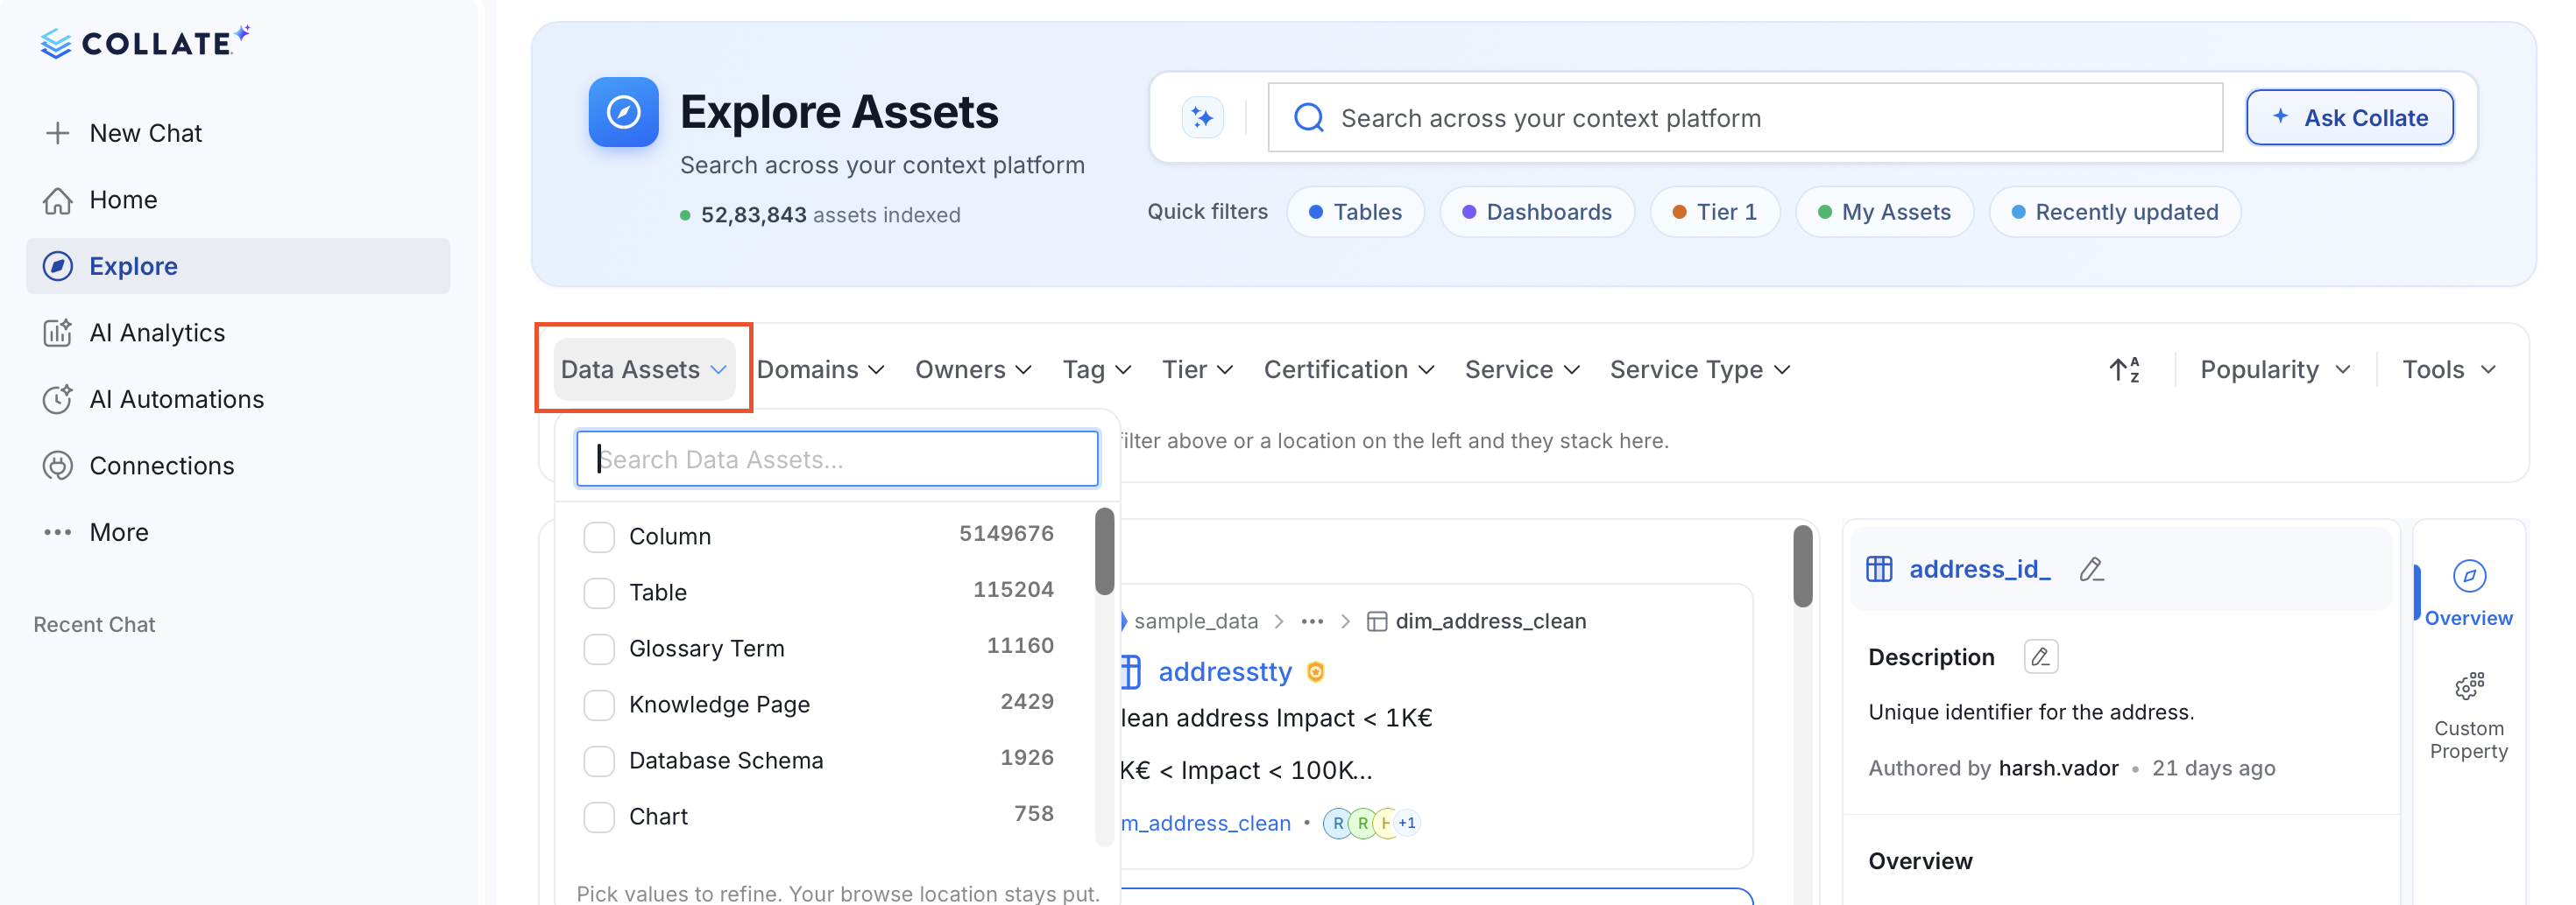Apply the Tier 1 quick filter
The height and width of the screenshot is (905, 2576).
click(x=1715, y=212)
